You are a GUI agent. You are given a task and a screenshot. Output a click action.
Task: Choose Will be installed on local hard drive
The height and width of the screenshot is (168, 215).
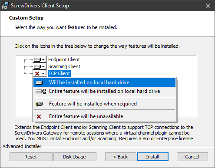pos(104,82)
